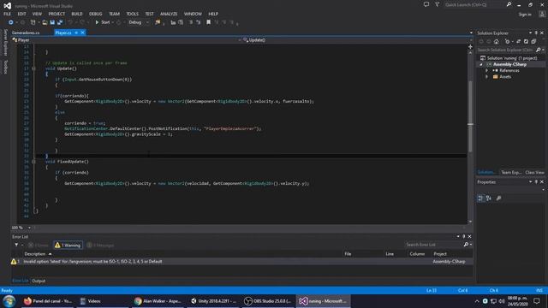The width and height of the screenshot is (548, 308).
Task: Open the ANALYZE menu
Action: click(169, 14)
